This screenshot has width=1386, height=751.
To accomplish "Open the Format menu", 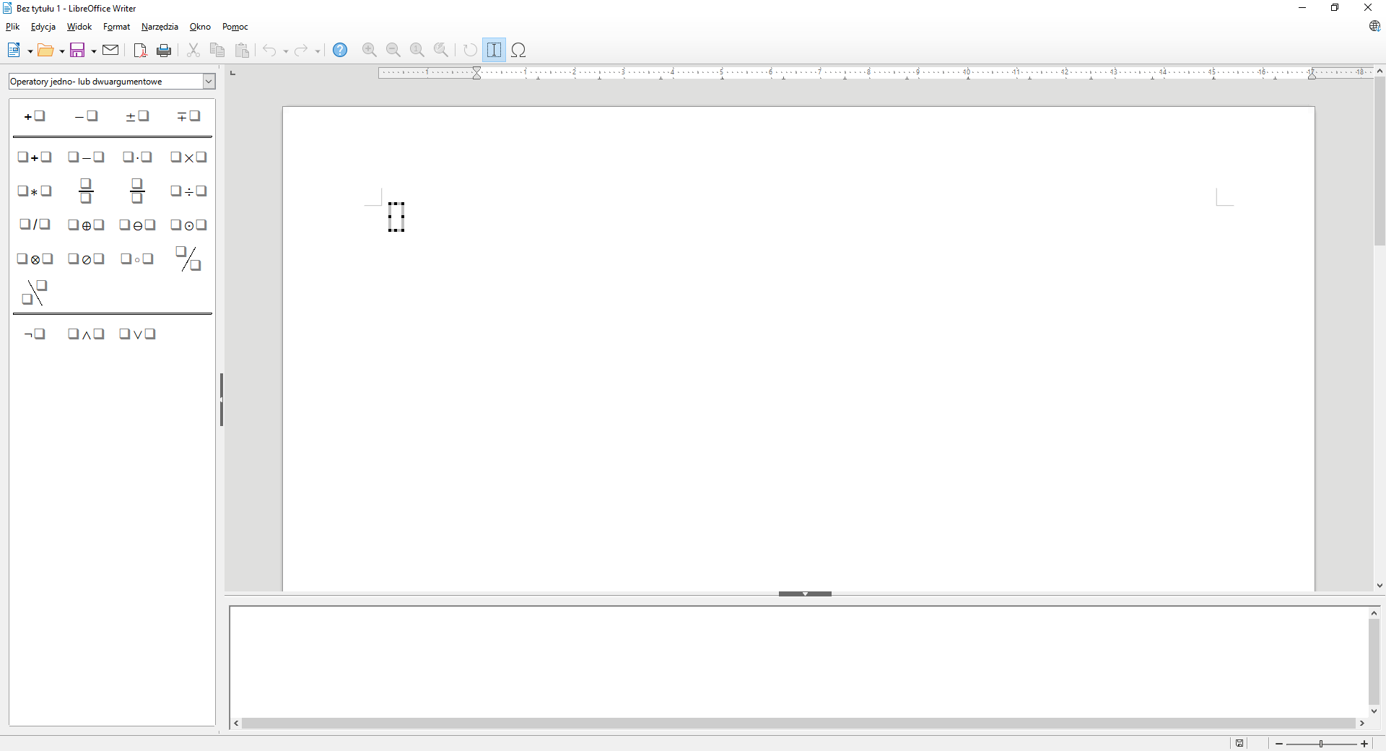I will [x=116, y=27].
